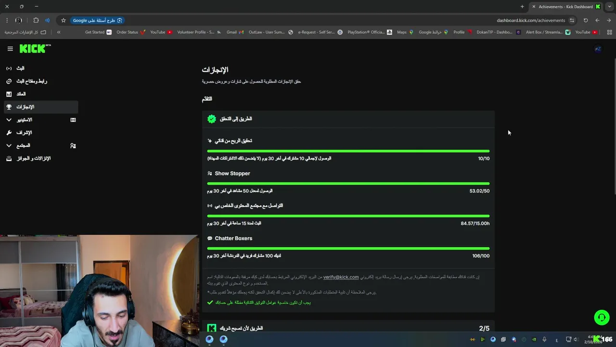Open the DokanTIP Dashboard bookmark
Viewport: 616px width, 347px height.
point(499,32)
